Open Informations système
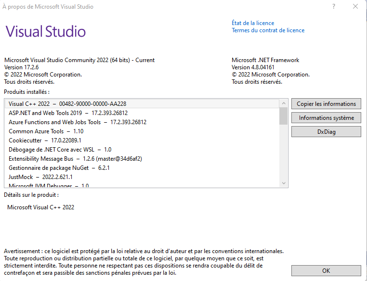 326,118
